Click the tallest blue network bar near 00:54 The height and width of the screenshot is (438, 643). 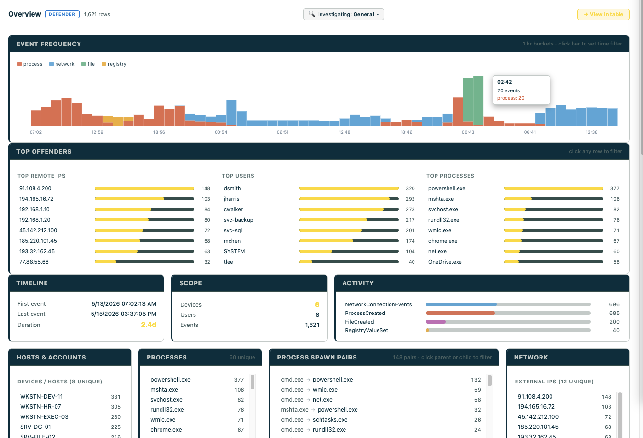pos(231,112)
